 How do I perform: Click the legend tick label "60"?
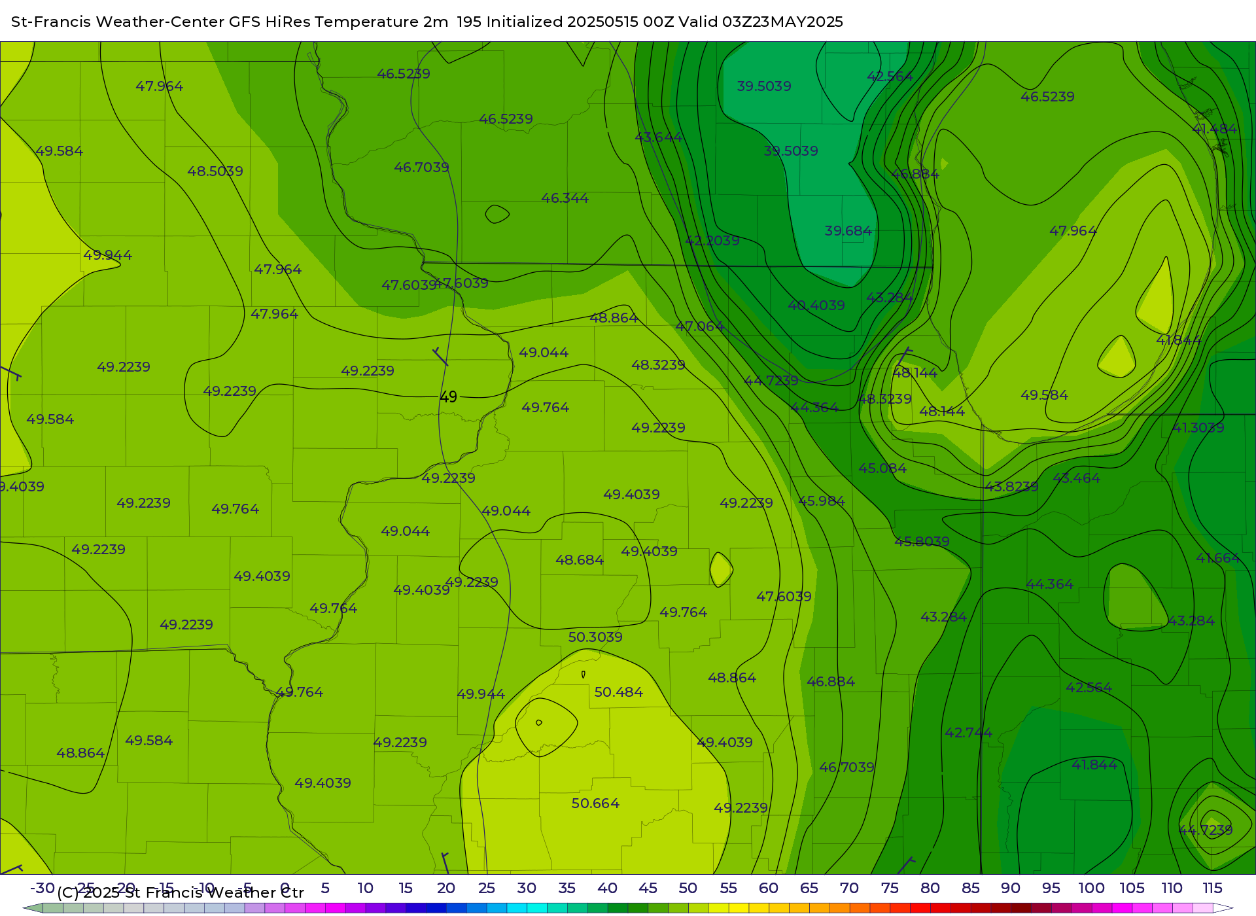(x=769, y=888)
